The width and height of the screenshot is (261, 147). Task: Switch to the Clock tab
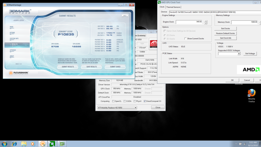162,7
